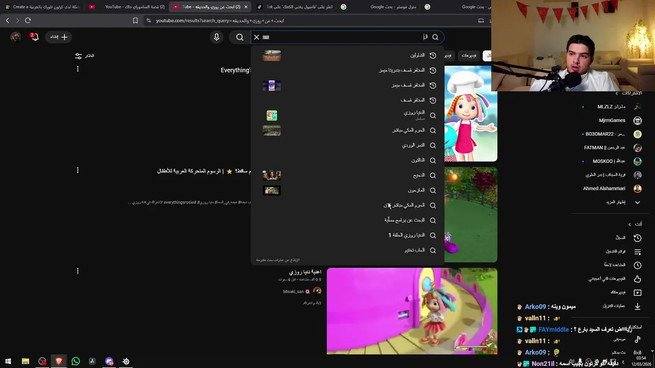Go back with the browser back arrow

[7, 20]
